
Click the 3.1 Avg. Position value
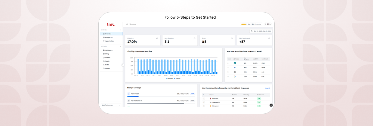167,42
